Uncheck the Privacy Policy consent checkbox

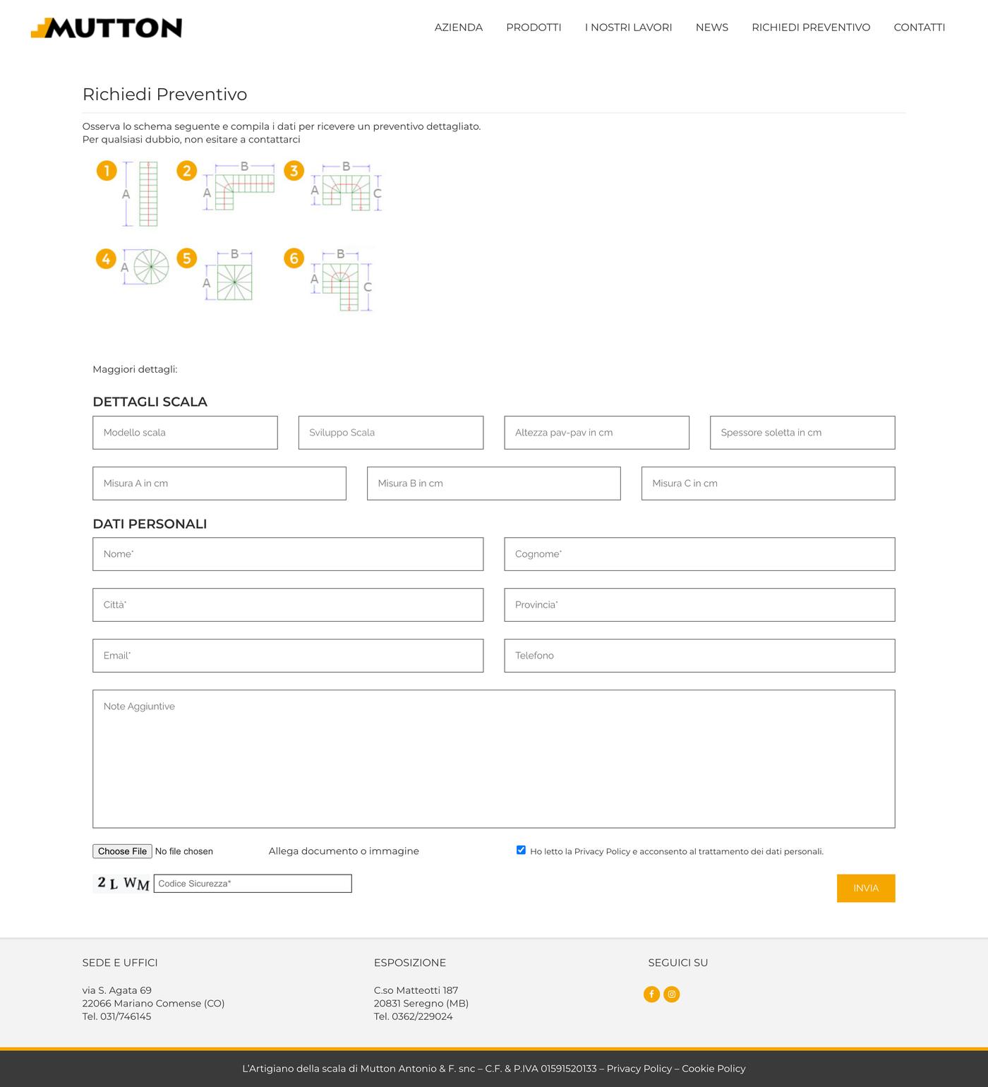(521, 850)
